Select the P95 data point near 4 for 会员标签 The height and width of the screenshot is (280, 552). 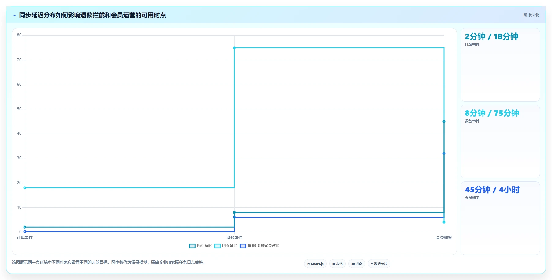[444, 222]
